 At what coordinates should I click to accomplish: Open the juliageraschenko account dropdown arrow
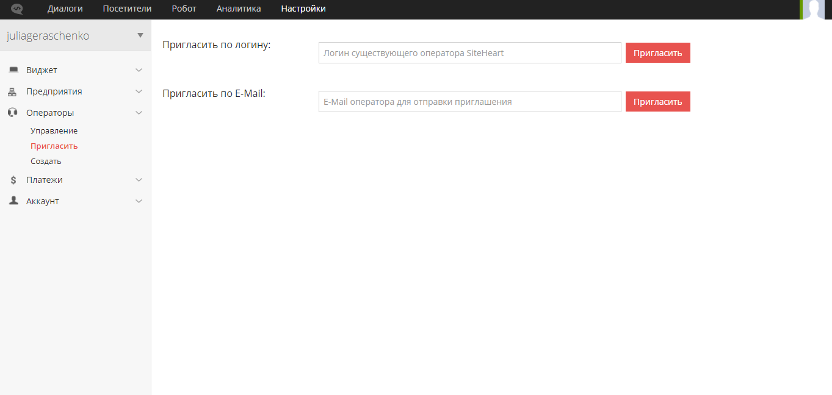click(140, 35)
